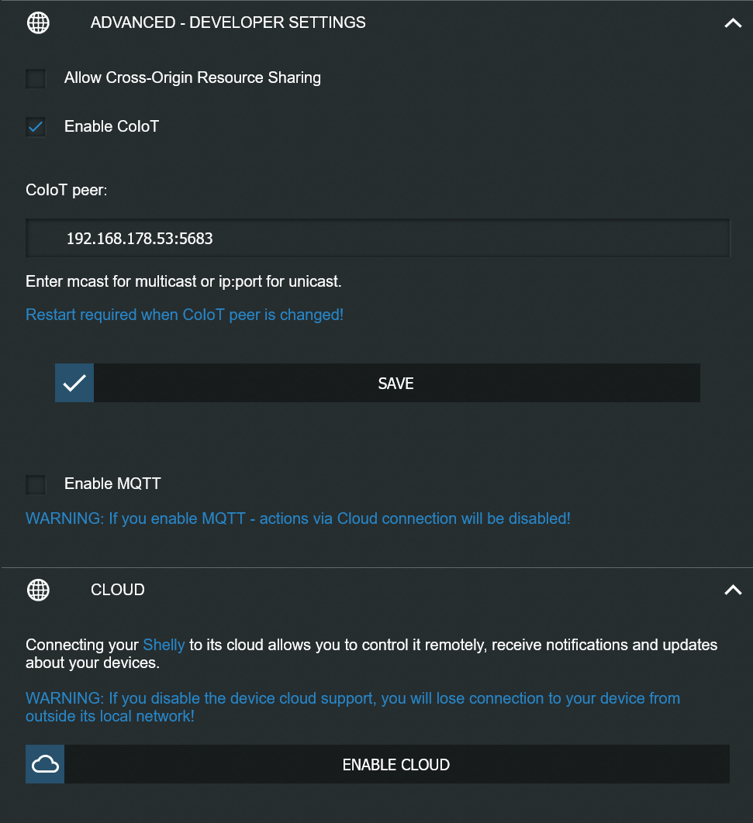Click the Enable MQTT label text
753x823 pixels.
112,484
